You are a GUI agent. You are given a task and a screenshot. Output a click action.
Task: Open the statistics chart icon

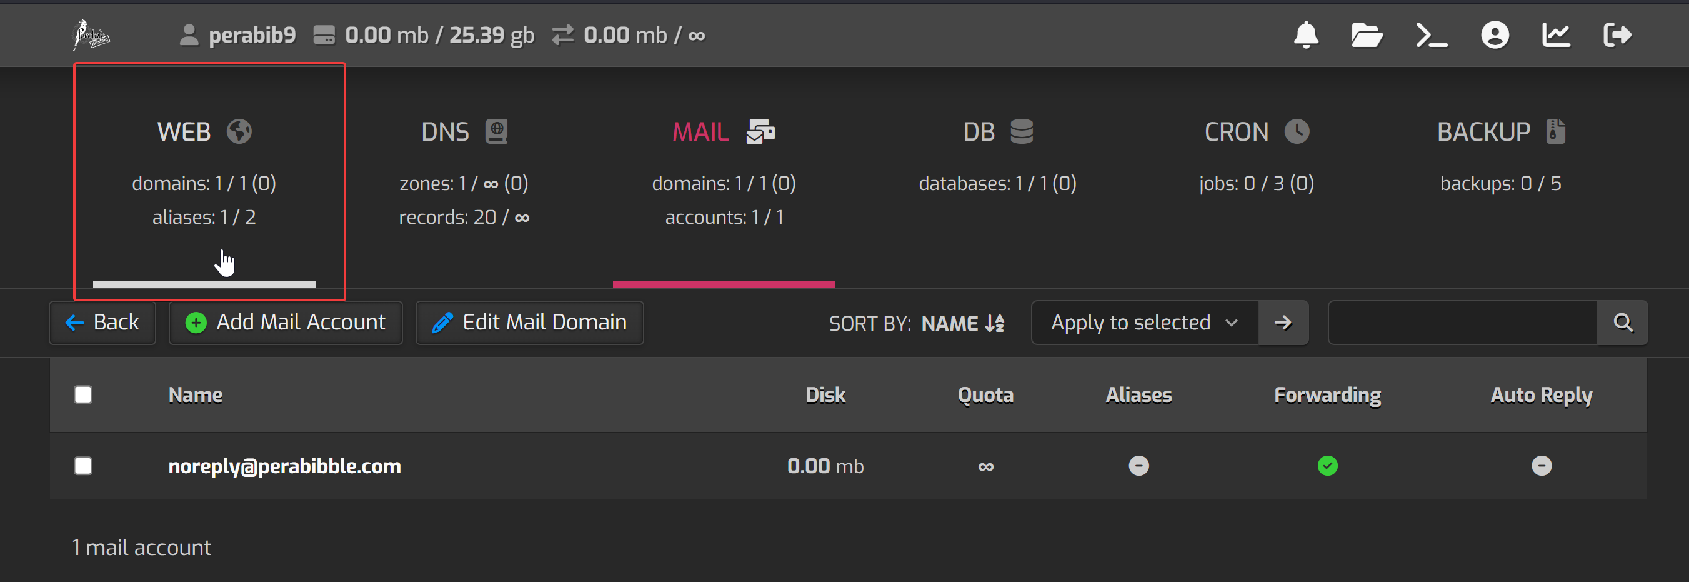click(x=1555, y=36)
